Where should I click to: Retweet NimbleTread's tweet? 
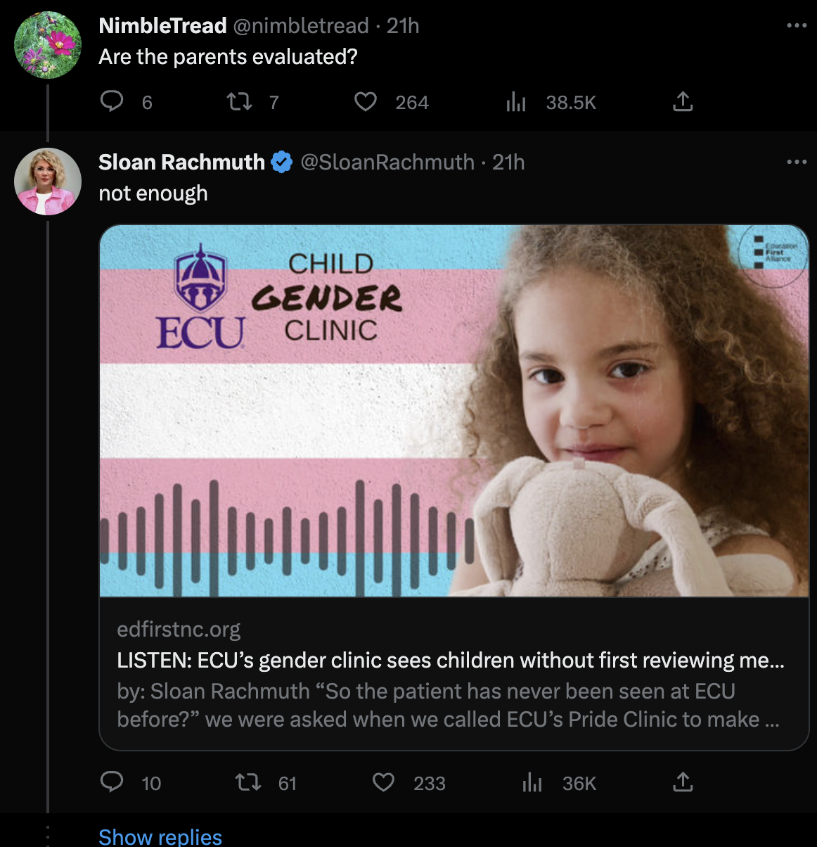tap(240, 102)
